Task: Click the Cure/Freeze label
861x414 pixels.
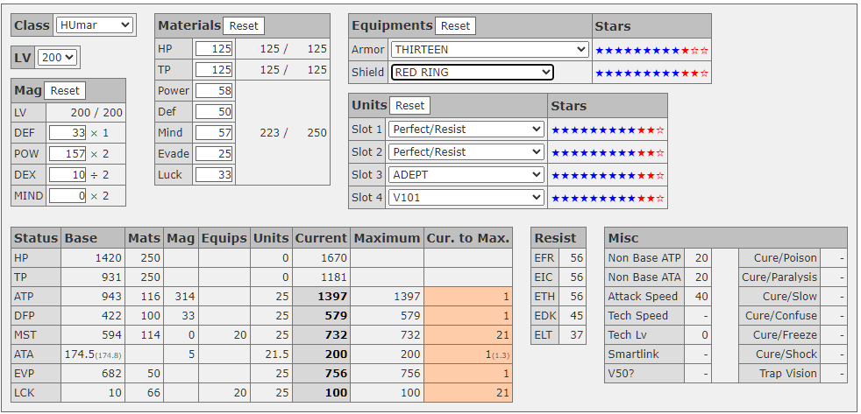Action: point(786,335)
